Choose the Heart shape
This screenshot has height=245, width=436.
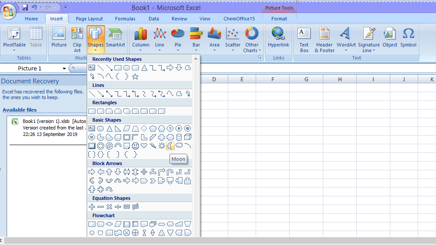coord(144,146)
